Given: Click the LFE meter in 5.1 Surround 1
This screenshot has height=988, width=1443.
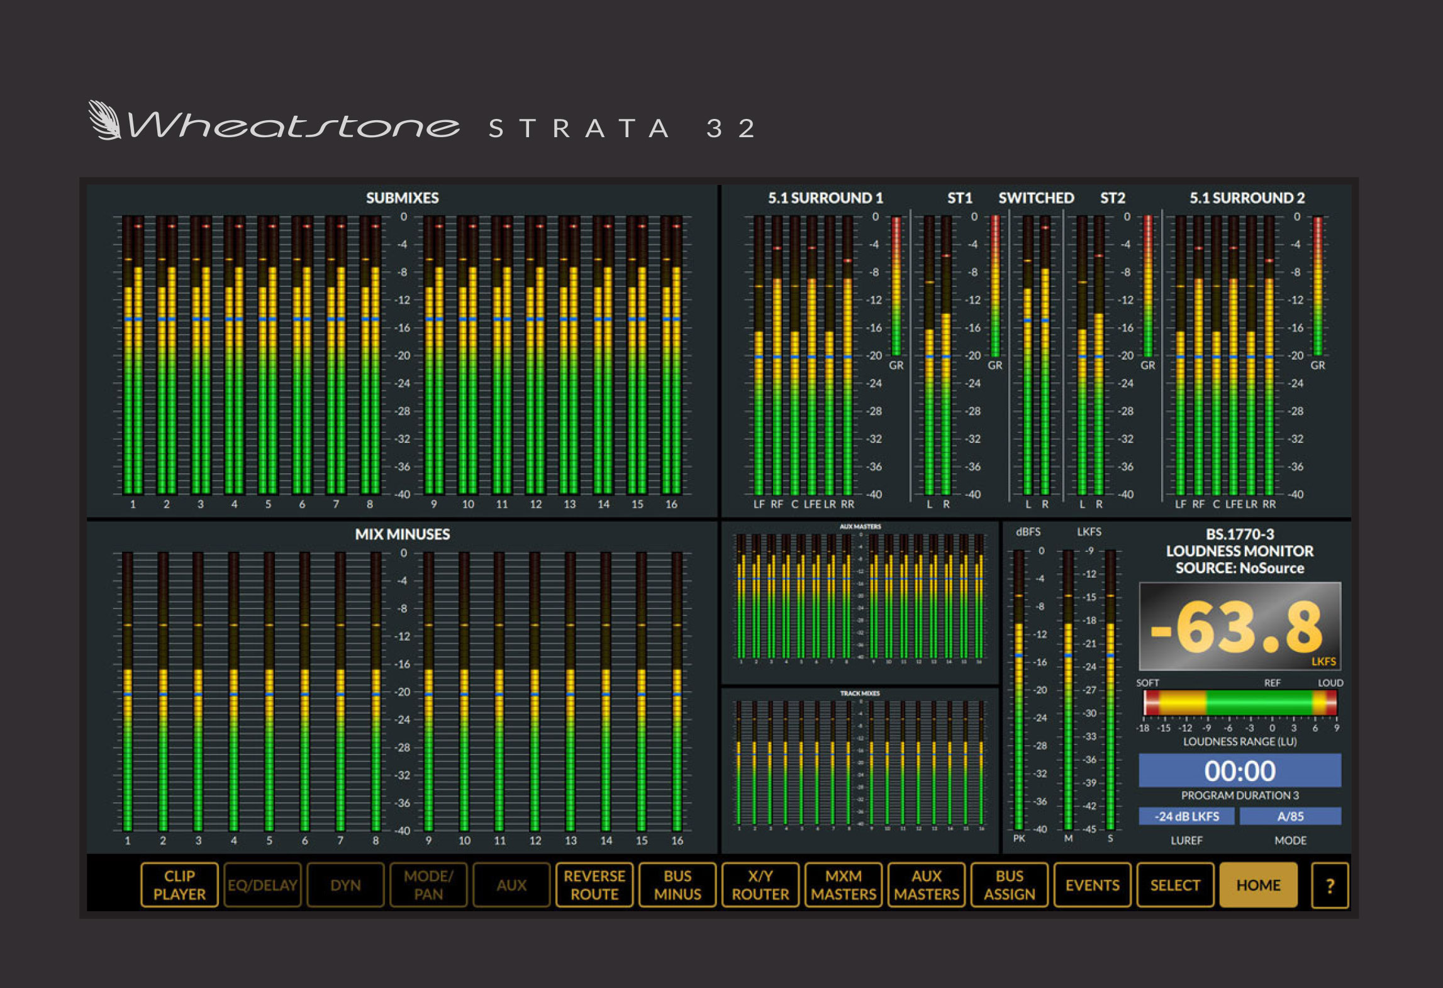Looking at the screenshot, I should tap(812, 356).
